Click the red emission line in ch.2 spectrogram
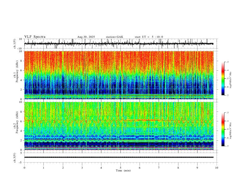 (148, 120)
